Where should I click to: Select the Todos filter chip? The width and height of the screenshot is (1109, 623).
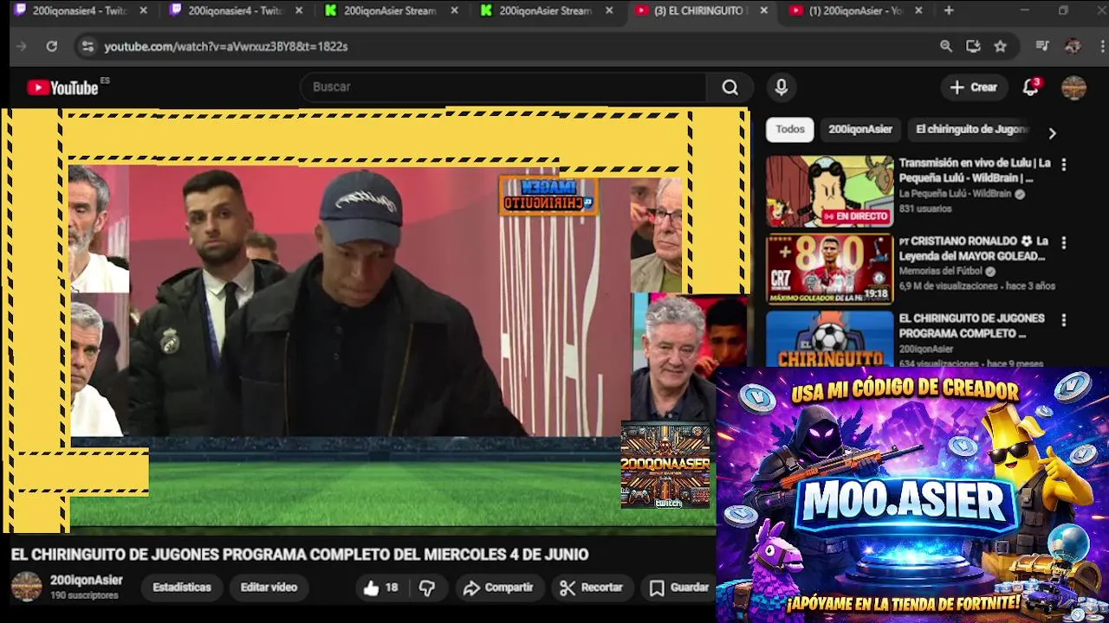pos(790,129)
